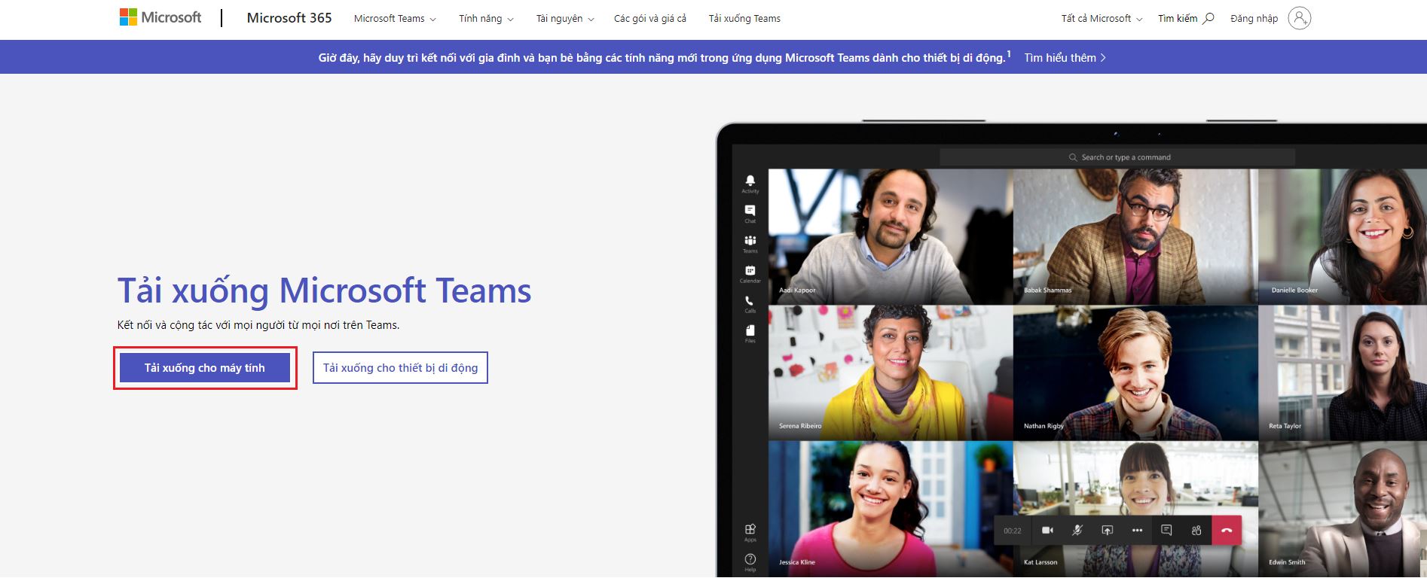The image size is (1427, 581).
Task: Toggle the muted microphone icon
Action: pos(1077,531)
